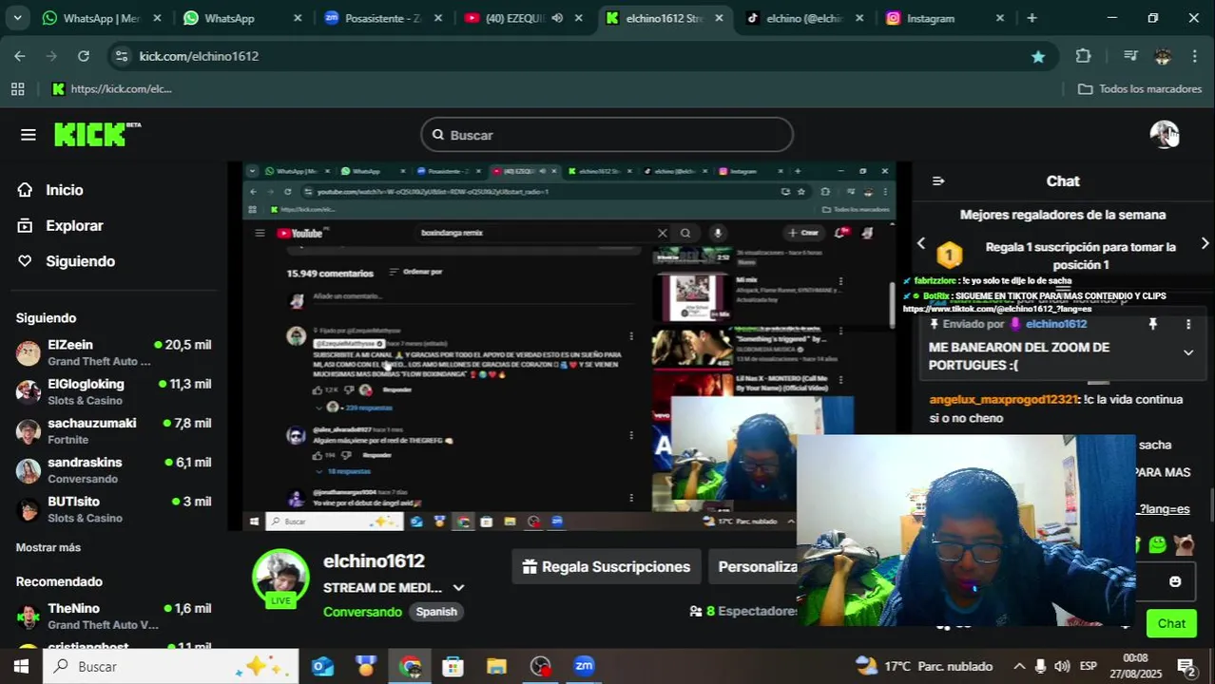Open Todos los marcadores folder
This screenshot has width=1215, height=684.
click(1140, 88)
